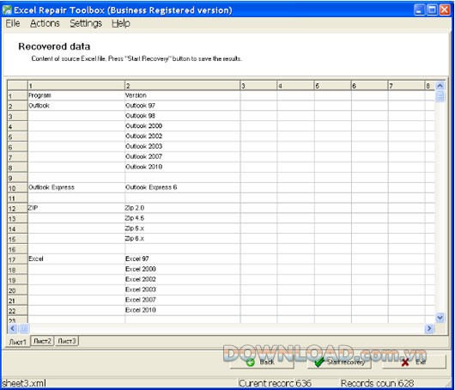This screenshot has height=390, width=455.
Task: Click the 'Excel 2003' cell
Action: [183, 289]
